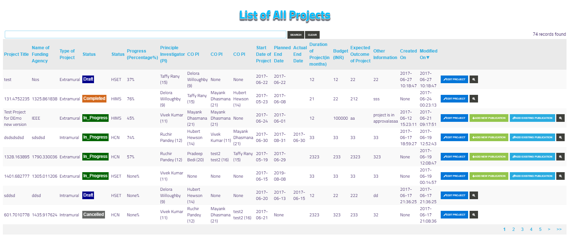View details of Test Project for DEmo
This screenshot has width=572, height=236.
click(560, 118)
